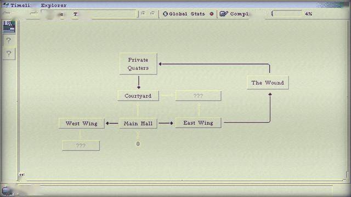This screenshot has width=351, height=197.
Task: Select the timeline thumbnail icon in sidebar
Action: click(9, 27)
